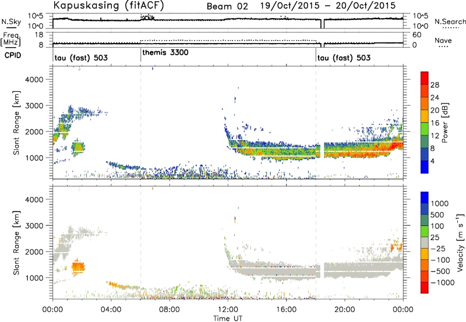Click the gray velocity band near 15:00 UT

click(x=272, y=271)
